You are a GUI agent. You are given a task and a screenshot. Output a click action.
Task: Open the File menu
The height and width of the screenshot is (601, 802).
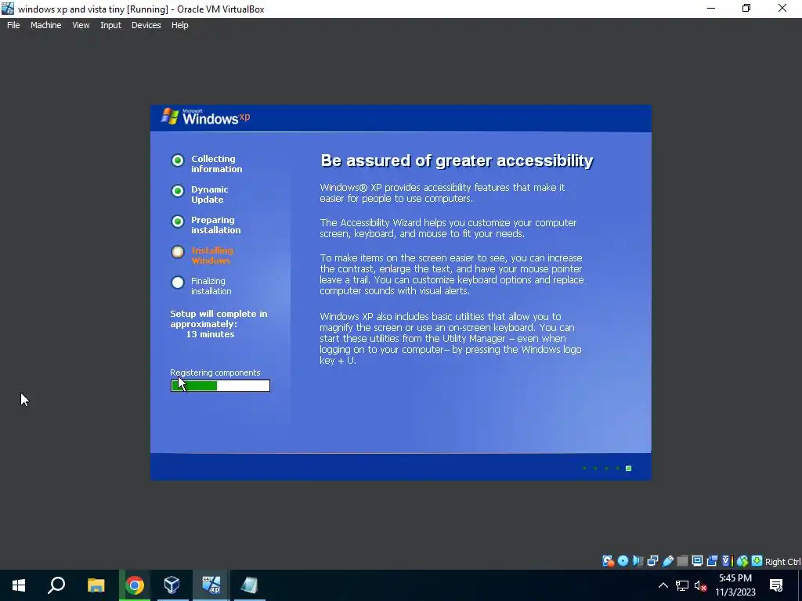[13, 25]
